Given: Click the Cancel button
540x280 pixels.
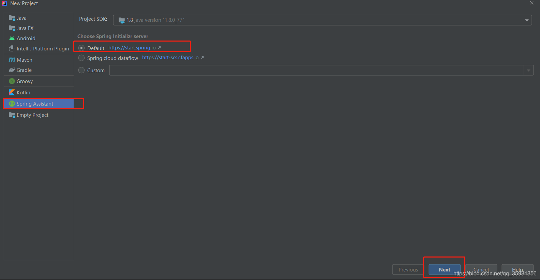Looking at the screenshot, I should pos(481,269).
